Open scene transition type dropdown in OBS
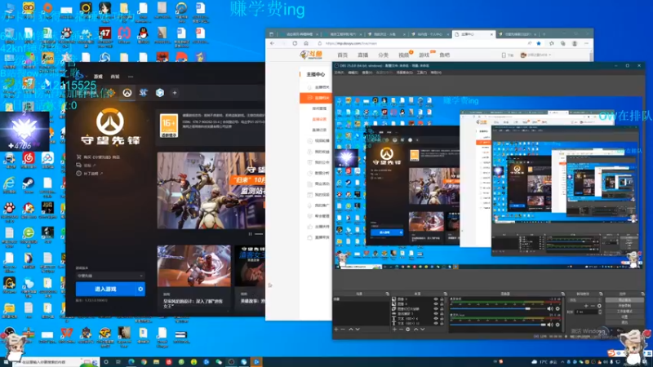Screen dimensions: 653x367 click(x=585, y=300)
